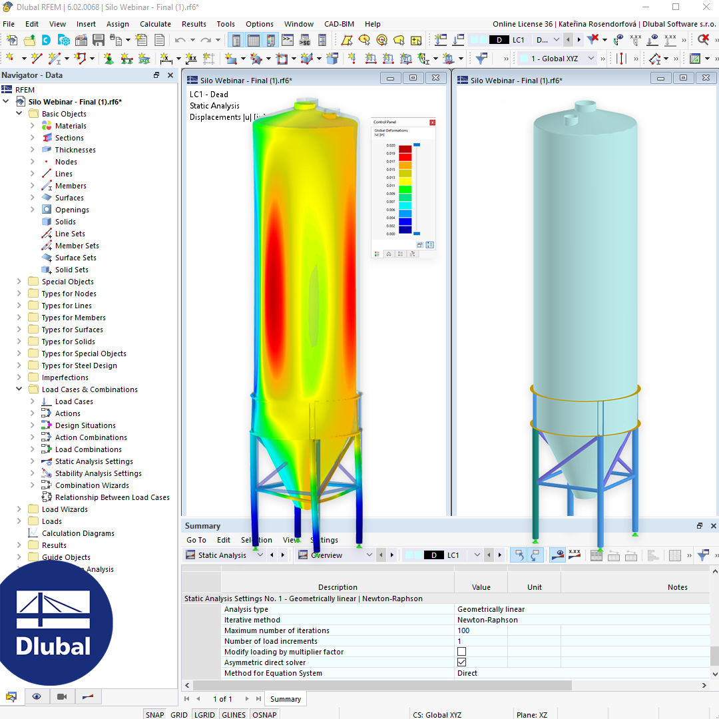Click the new dimension tool icon
Viewport: 719px width, 719px height.
pos(166,58)
